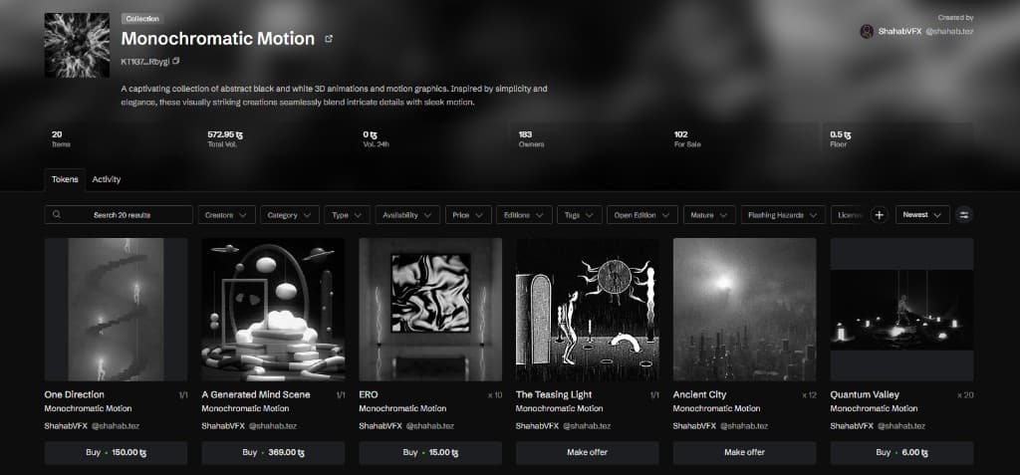Click the 0.5 Floor stat
The width and height of the screenshot is (1020, 475).
pos(841,138)
